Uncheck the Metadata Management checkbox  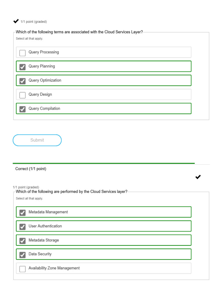tap(23, 213)
